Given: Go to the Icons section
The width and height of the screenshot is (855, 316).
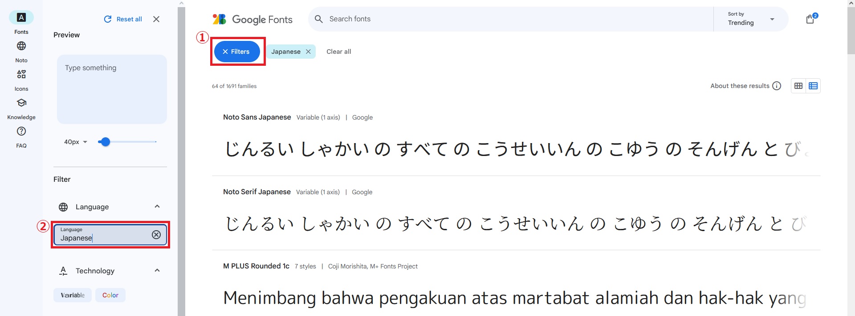Looking at the screenshot, I should (x=21, y=74).
